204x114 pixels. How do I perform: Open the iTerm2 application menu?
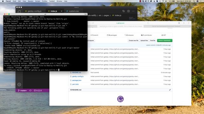[8, 1]
